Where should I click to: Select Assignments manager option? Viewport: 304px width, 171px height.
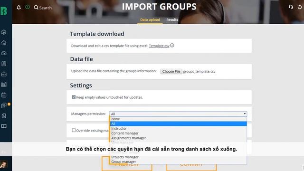coord(179,138)
